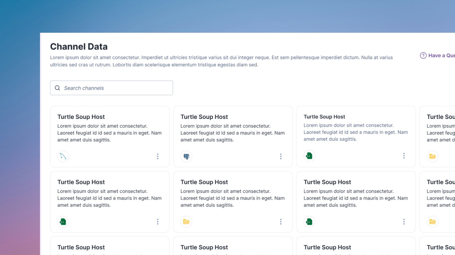The width and height of the screenshot is (455, 255).
Task: Open kebab menu on middle second-row card
Action: pyautogui.click(x=281, y=222)
